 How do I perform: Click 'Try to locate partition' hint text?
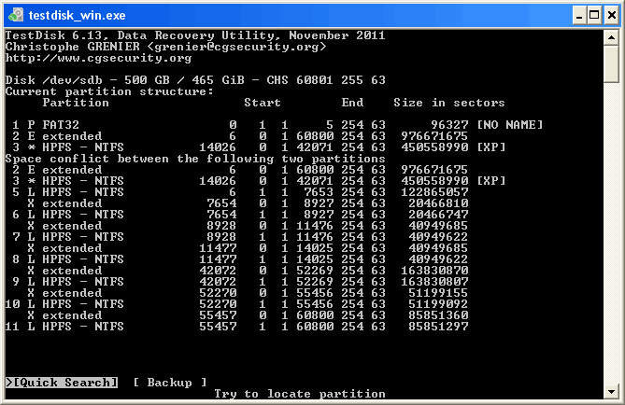300,394
